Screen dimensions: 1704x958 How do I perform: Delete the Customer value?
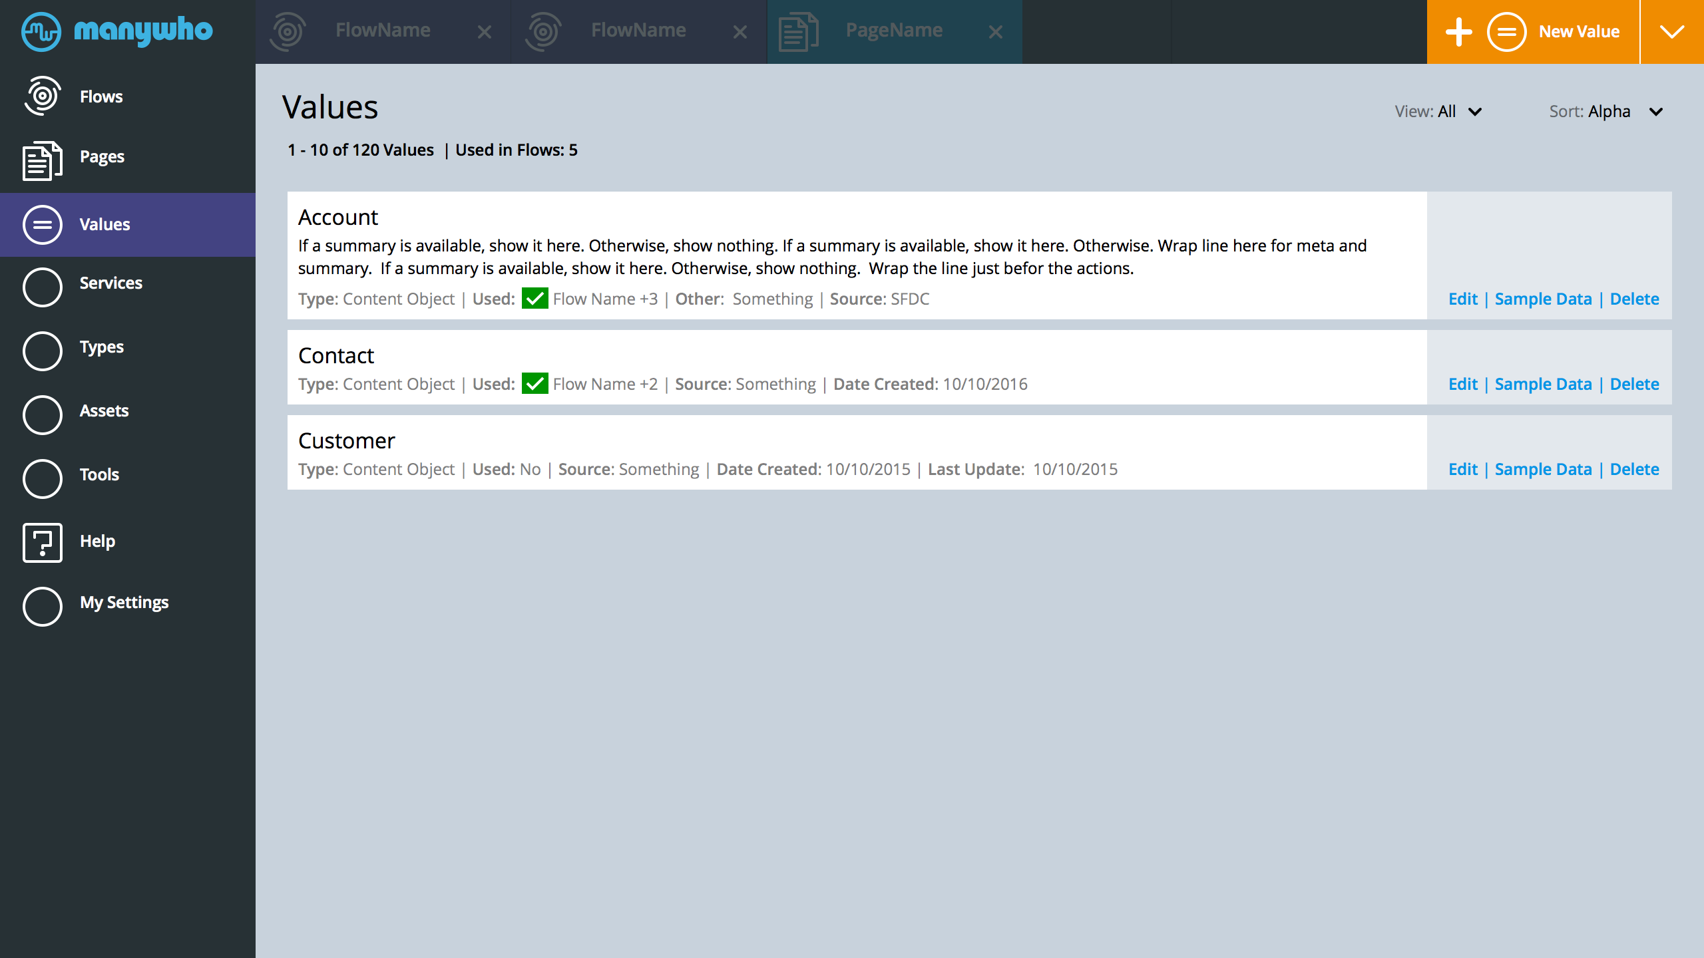1634,469
